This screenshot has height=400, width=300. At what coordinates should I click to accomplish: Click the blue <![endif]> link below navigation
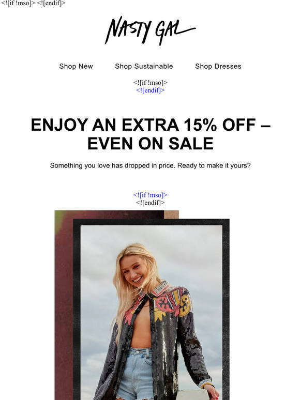coord(150,90)
